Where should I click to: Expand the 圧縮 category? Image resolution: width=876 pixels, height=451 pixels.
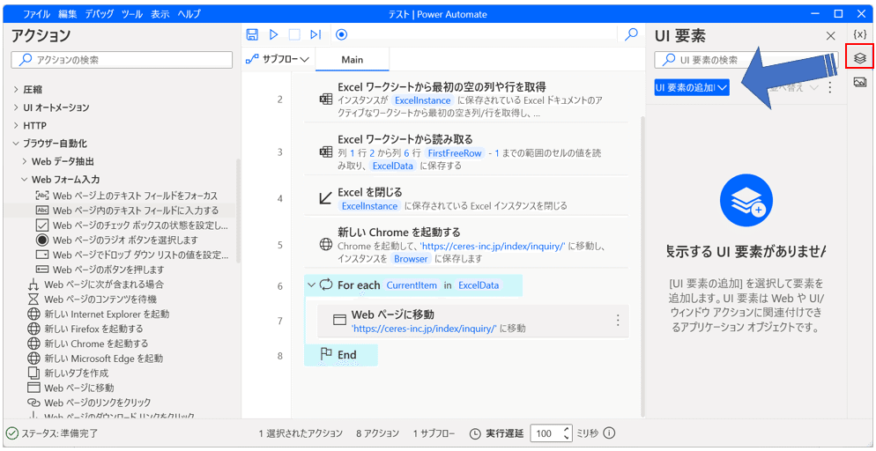tap(15, 89)
